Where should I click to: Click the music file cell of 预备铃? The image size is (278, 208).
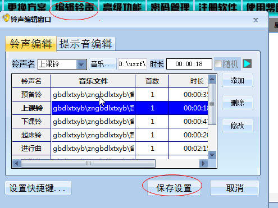tap(93, 95)
